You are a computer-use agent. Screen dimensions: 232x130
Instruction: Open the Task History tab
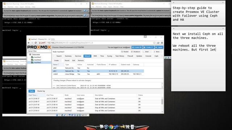120,56
